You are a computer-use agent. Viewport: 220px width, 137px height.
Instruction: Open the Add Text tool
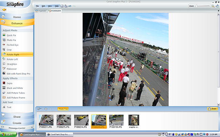[9, 107]
